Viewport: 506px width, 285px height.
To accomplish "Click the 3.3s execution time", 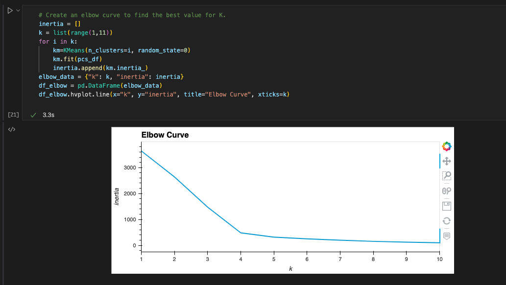I will point(48,115).
